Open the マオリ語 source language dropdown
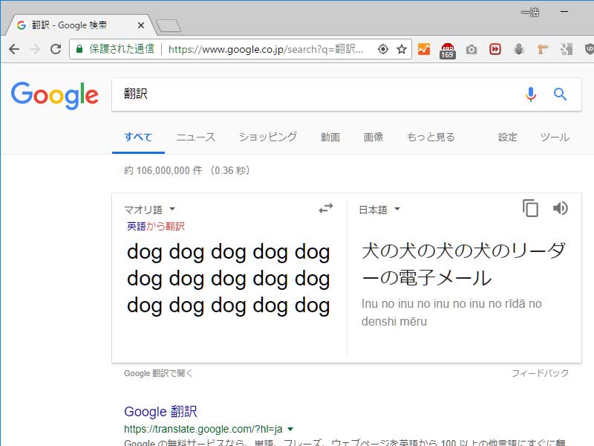The height and width of the screenshot is (446, 594). coord(150,210)
